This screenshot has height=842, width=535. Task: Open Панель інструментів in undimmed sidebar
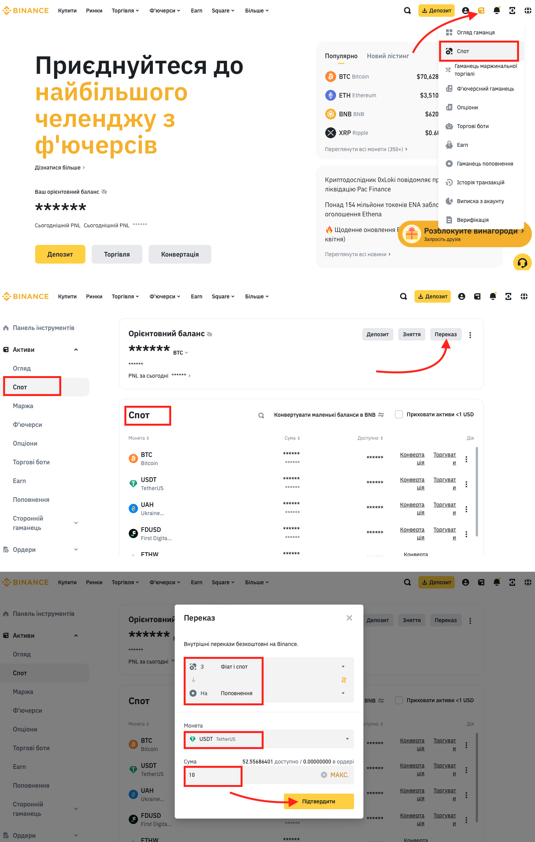point(39,328)
